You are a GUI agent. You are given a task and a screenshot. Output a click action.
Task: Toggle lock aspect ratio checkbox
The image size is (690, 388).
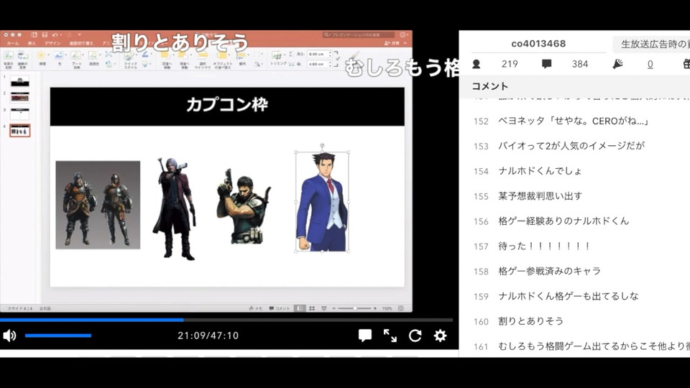(338, 59)
